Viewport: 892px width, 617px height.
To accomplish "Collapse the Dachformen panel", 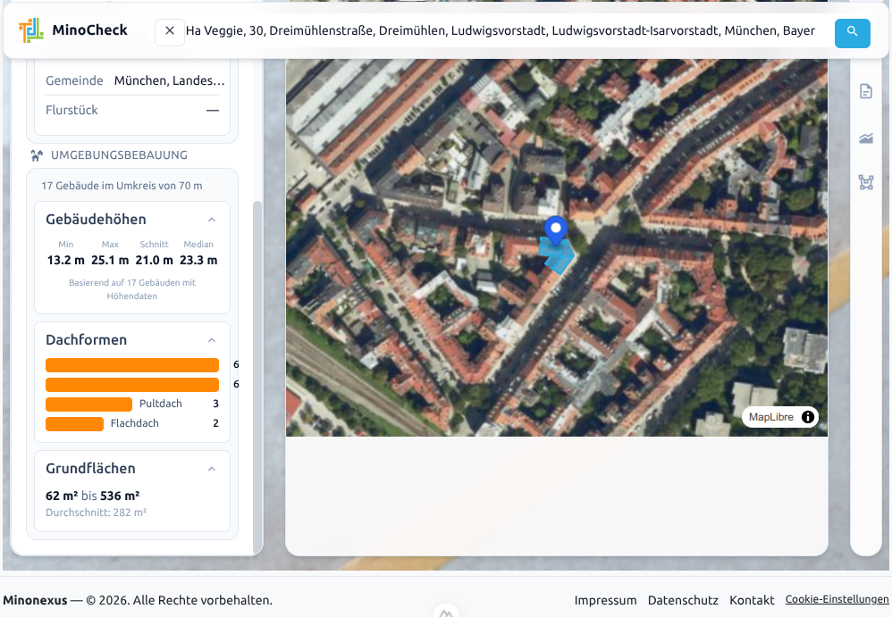I will coord(212,340).
